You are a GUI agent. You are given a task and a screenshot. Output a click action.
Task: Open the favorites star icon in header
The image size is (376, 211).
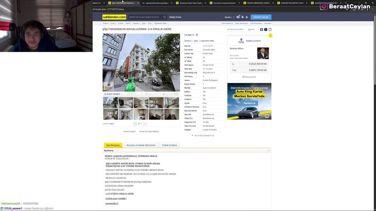pyautogui.click(x=247, y=17)
